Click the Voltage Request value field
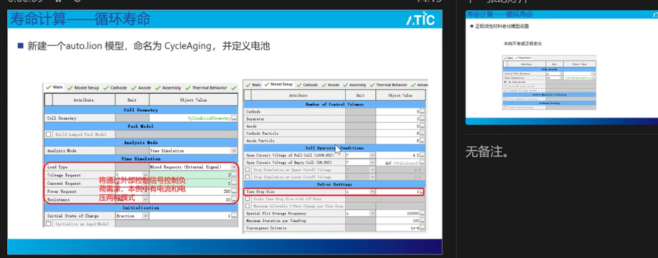Image resolution: width=658 pixels, height=258 pixels. (189, 175)
